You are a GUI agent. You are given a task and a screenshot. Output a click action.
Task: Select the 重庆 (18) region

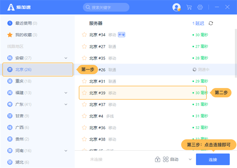coord(23,81)
